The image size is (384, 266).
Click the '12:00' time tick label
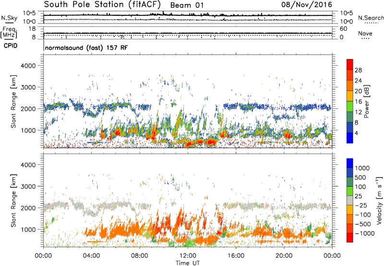click(188, 256)
